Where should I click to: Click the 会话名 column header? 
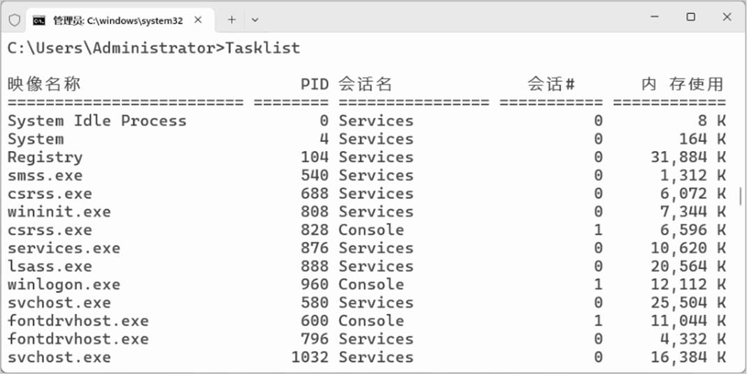[365, 85]
